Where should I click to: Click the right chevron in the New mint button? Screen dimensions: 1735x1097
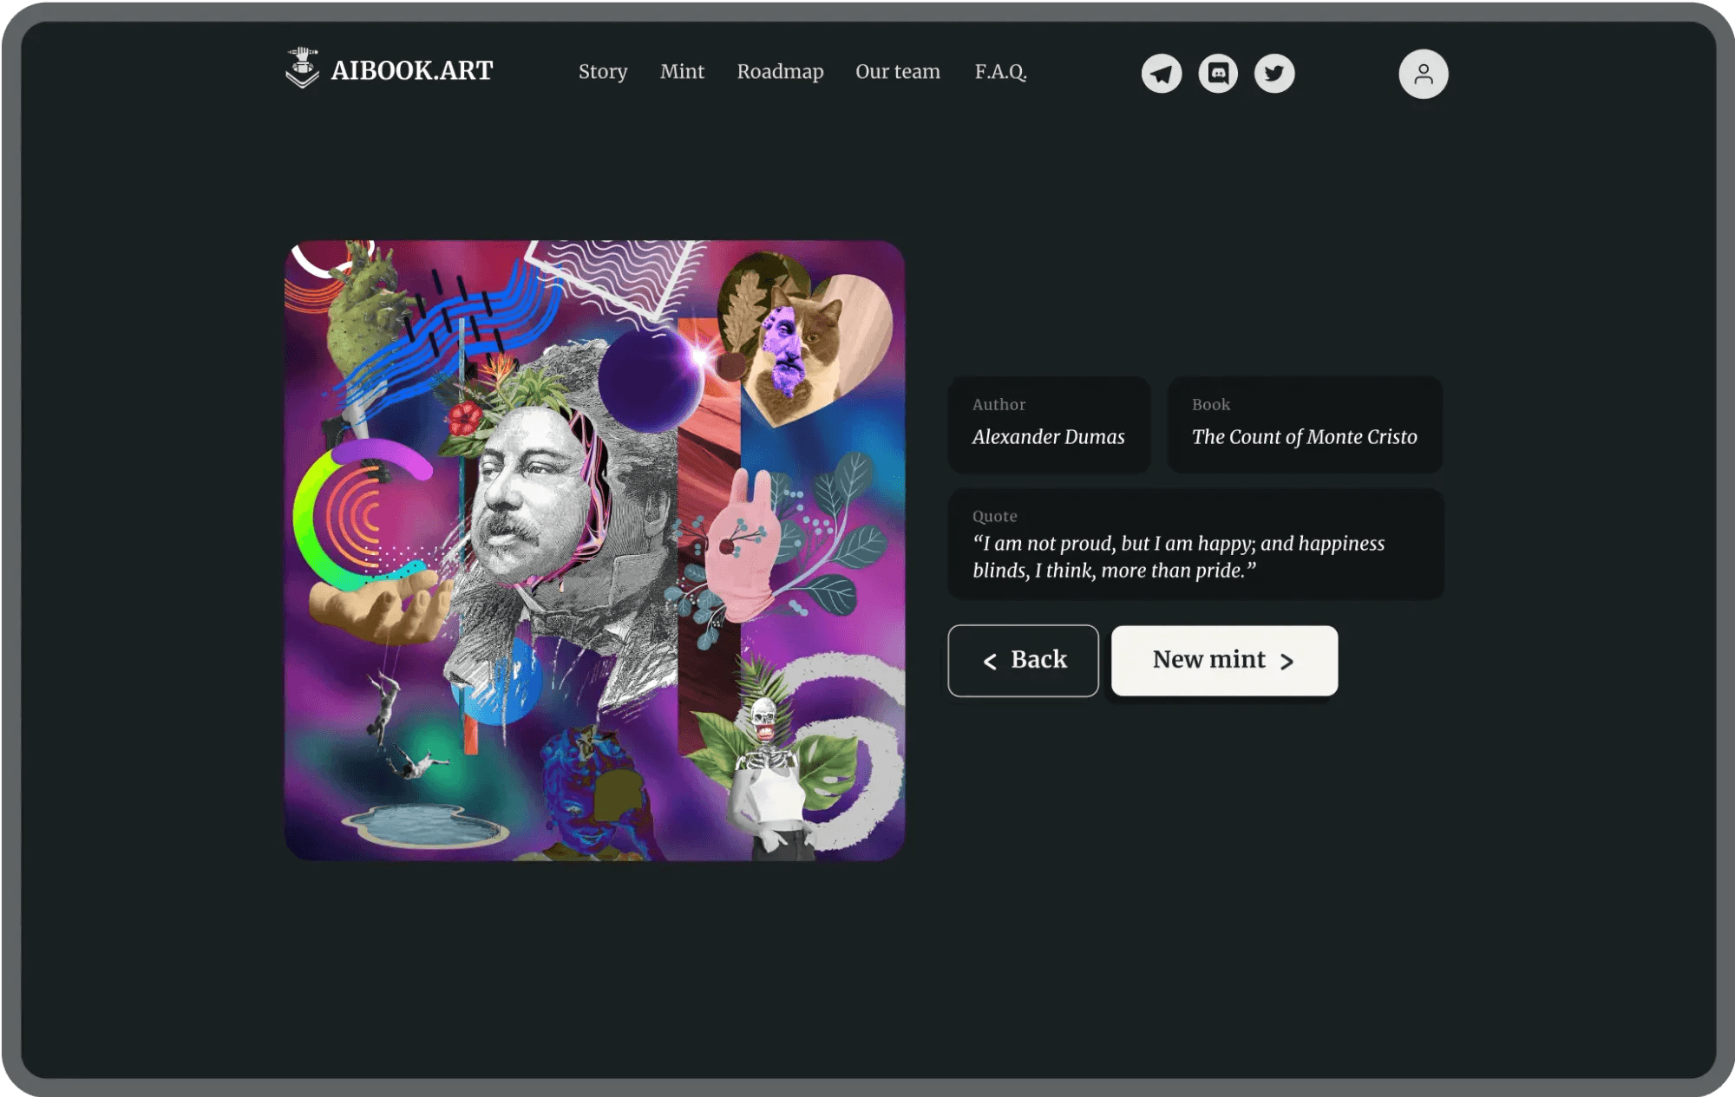[1287, 662]
